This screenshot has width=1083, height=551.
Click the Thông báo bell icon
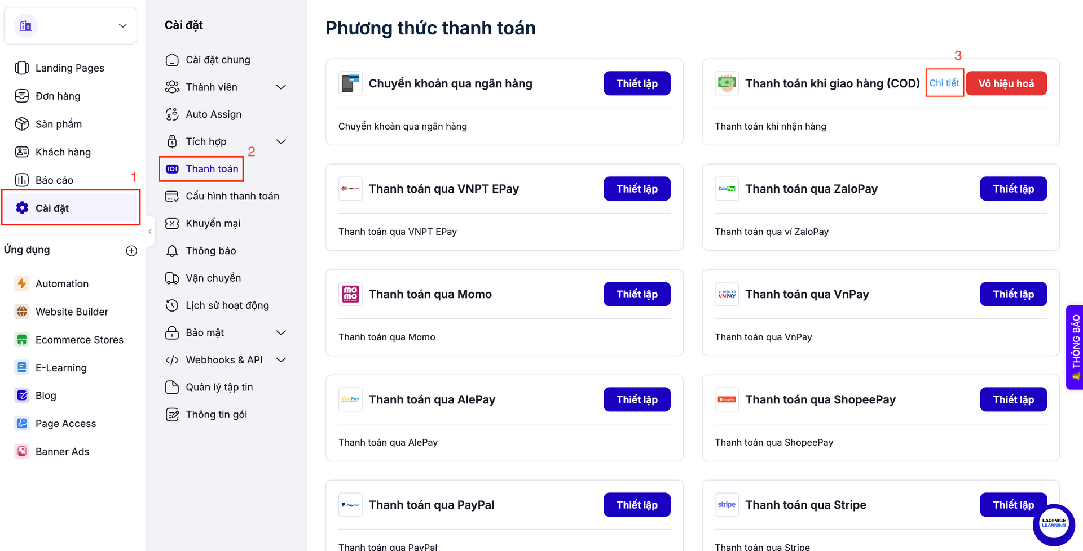(172, 251)
